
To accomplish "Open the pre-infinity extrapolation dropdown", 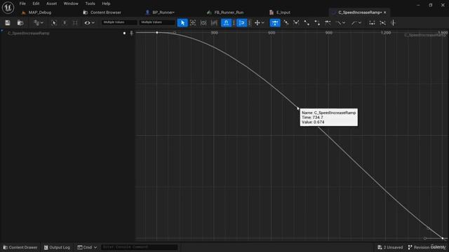I will 340,23.
